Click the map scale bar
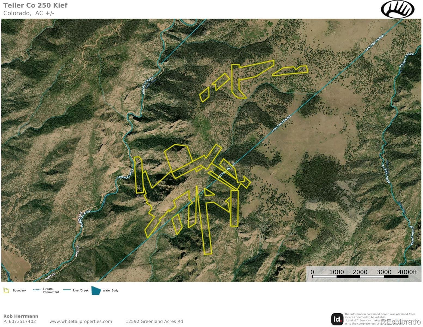Image resolution: width=423 pixels, height=327 pixels. click(x=360, y=277)
